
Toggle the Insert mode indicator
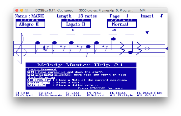[147, 16]
